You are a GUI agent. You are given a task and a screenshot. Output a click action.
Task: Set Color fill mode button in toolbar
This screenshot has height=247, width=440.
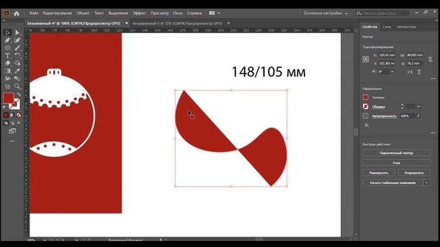[6, 115]
